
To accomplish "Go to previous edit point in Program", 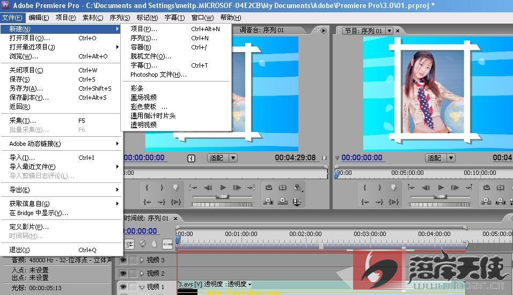I will coord(411,187).
